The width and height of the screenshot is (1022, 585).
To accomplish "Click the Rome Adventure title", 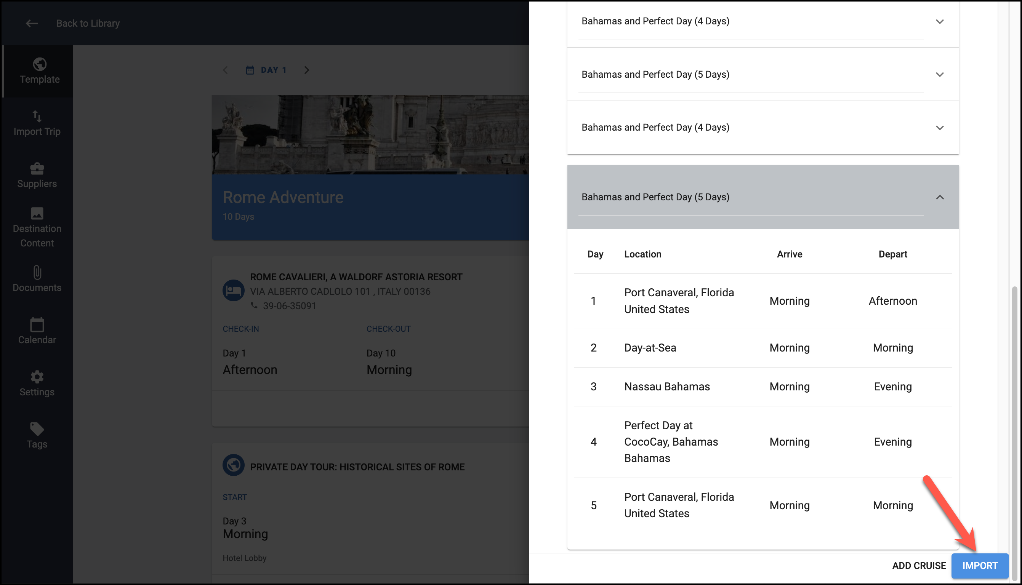I will pos(283,197).
